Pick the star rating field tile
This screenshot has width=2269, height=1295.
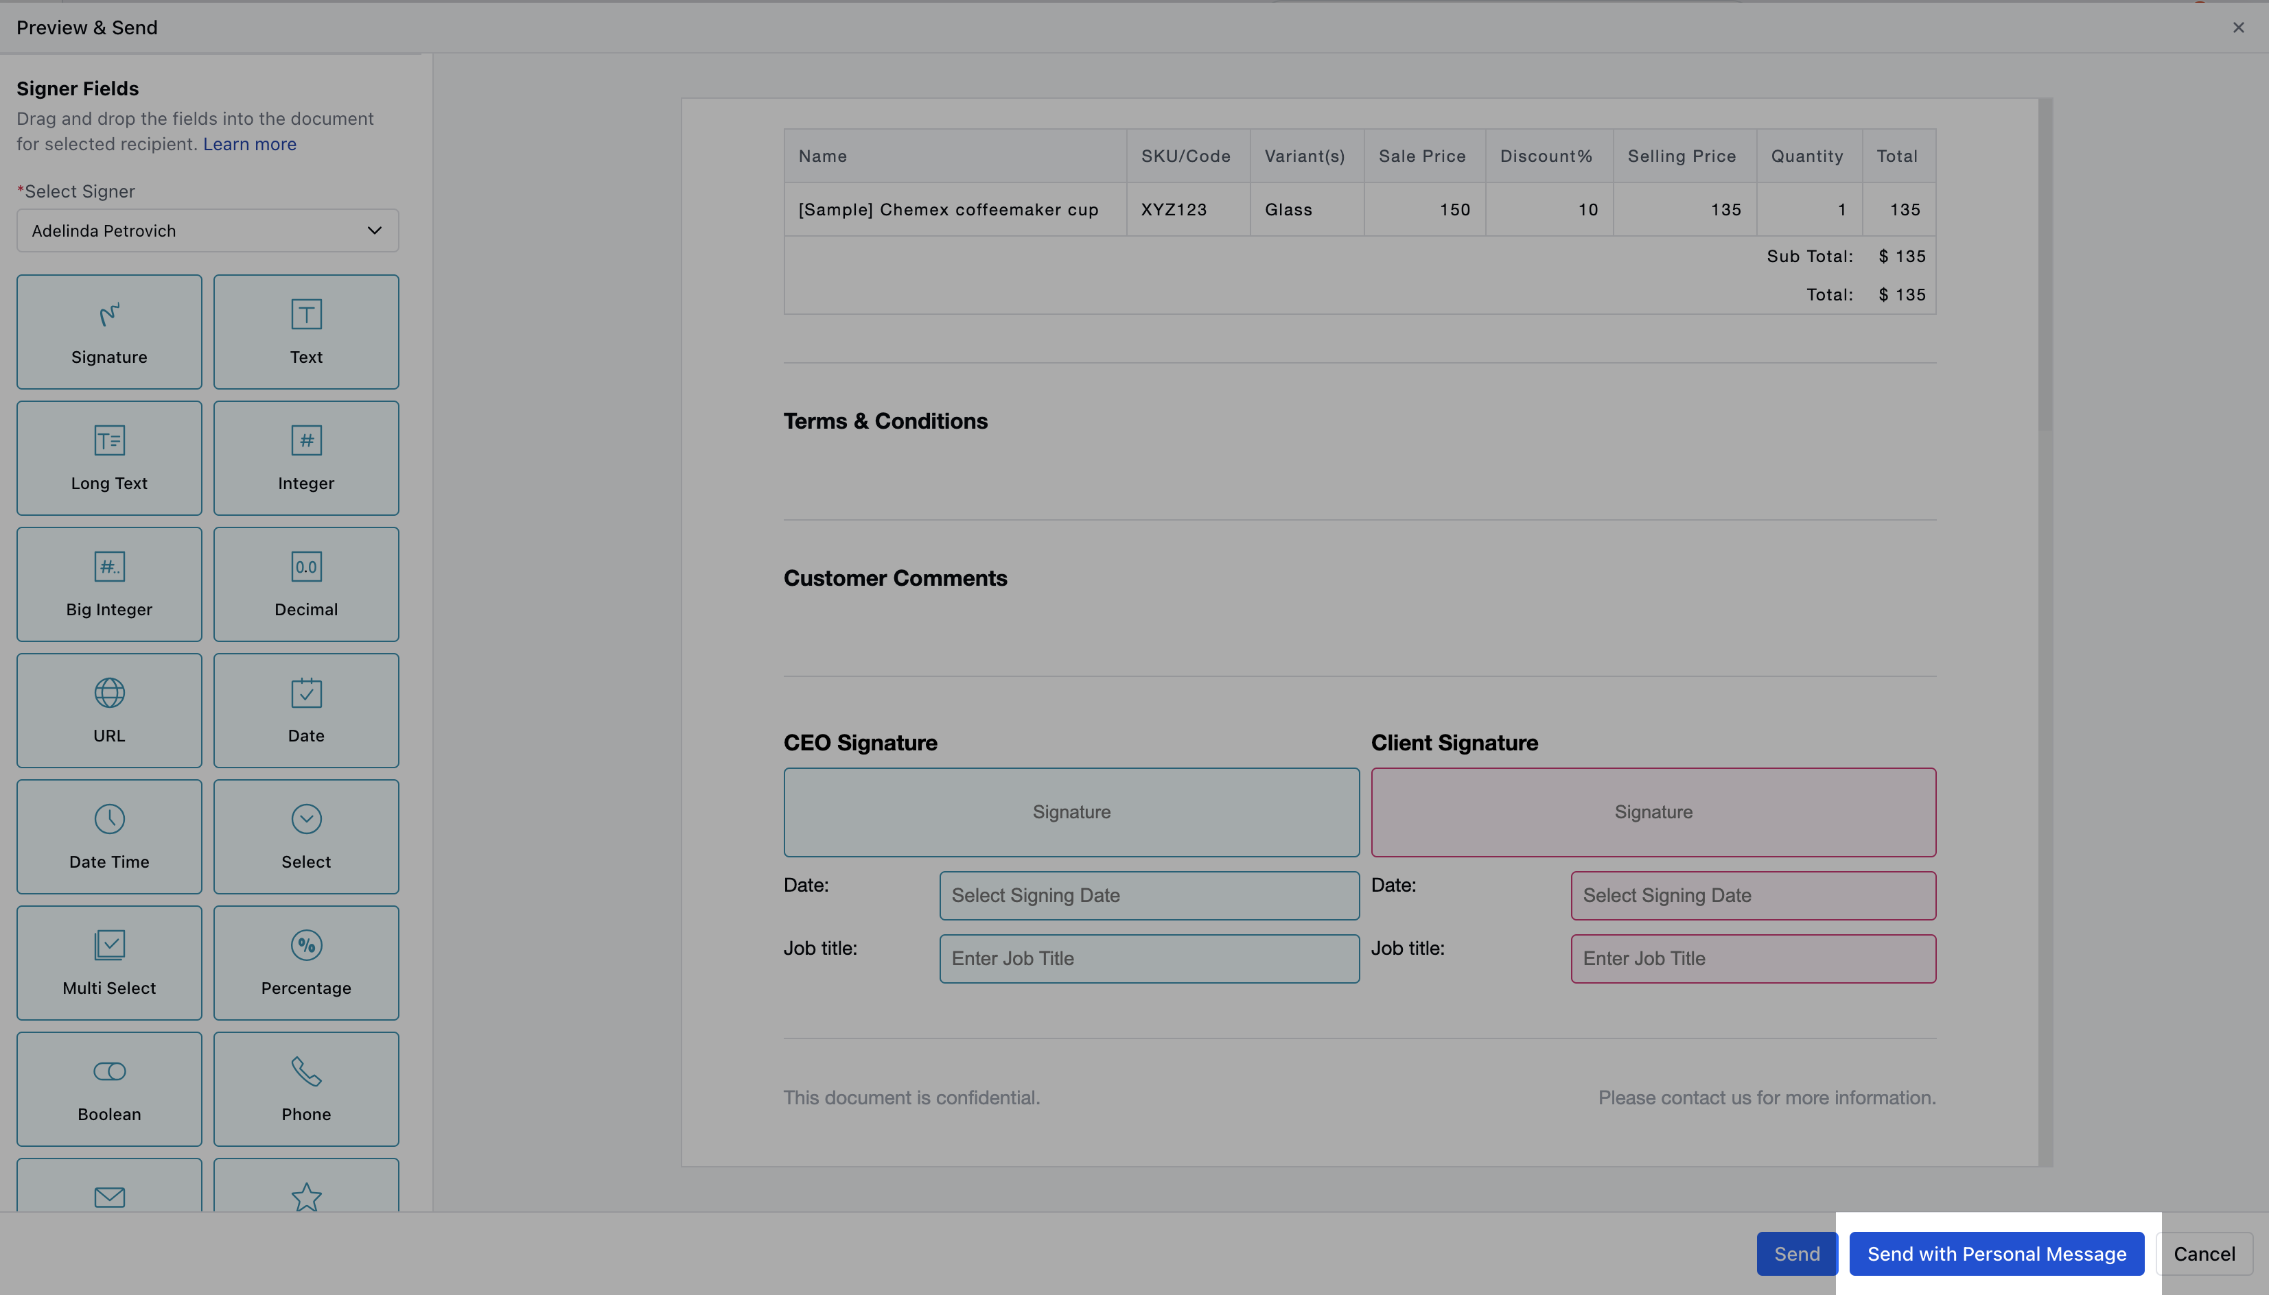(306, 1186)
